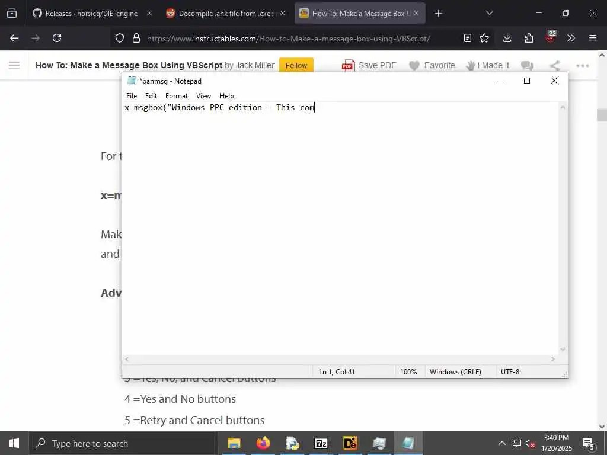Viewport: 607px width, 455px height.
Task: Open Jack.Miller author profile link
Action: click(x=255, y=65)
